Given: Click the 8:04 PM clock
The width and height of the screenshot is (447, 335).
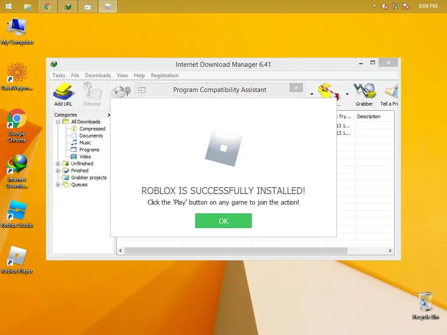Looking at the screenshot, I should pos(428,6).
